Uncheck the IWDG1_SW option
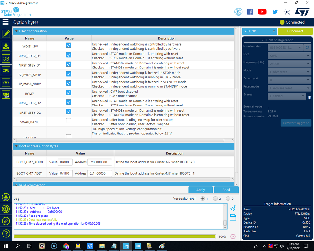 click(x=69, y=46)
